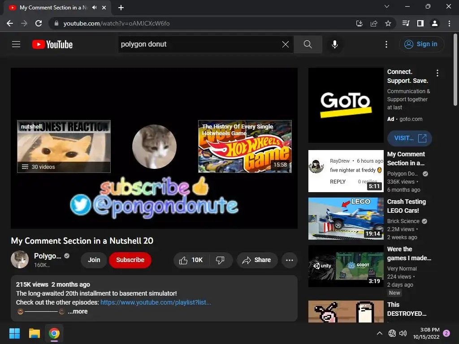Show hidden tray icons chevron
This screenshot has width=459, height=344.
pos(380,333)
